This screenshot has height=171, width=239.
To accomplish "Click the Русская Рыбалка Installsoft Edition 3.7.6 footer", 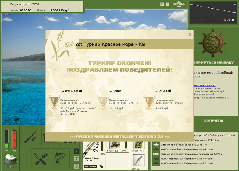I will tap(120, 137).
